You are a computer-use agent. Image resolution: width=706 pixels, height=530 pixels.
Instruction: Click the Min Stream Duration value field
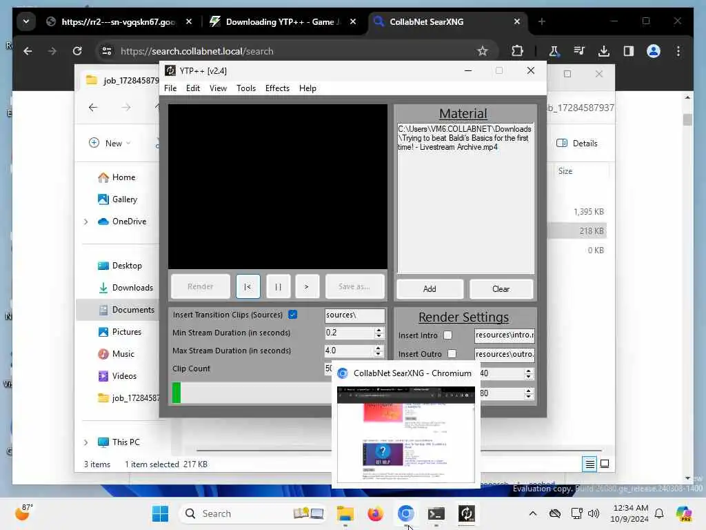(x=349, y=333)
